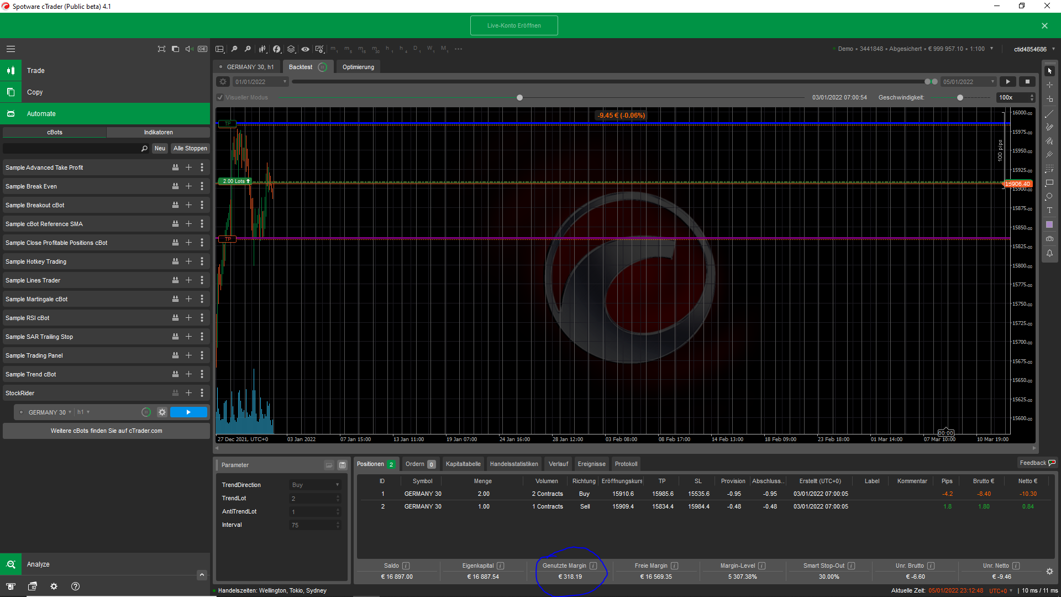Focus the cBots search field

pos(76,149)
